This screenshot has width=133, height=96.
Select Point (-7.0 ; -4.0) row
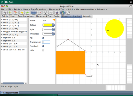(14, 23)
